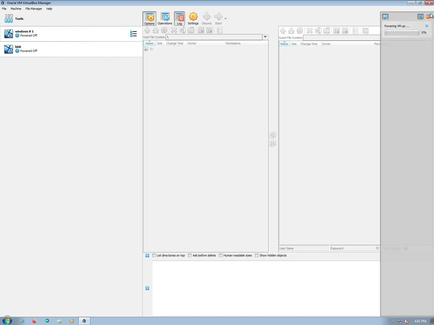The image size is (434, 325).
Task: Click the Powering VM up progress bar
Action: [x=402, y=32]
